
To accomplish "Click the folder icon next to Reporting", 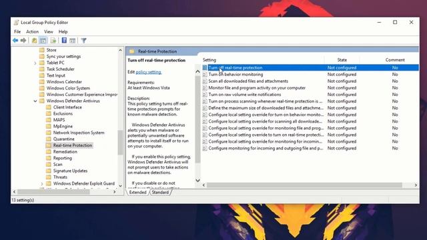I will pyautogui.click(x=49, y=158).
